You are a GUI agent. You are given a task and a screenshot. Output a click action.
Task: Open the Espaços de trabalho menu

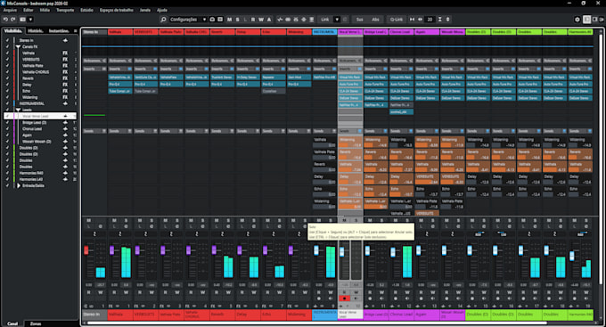pos(117,10)
